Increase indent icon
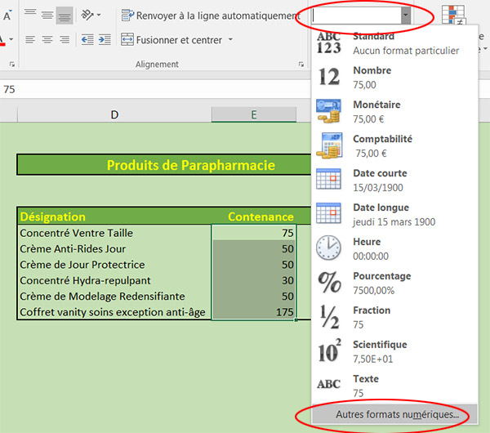The height and width of the screenshot is (433, 490). (x=105, y=40)
